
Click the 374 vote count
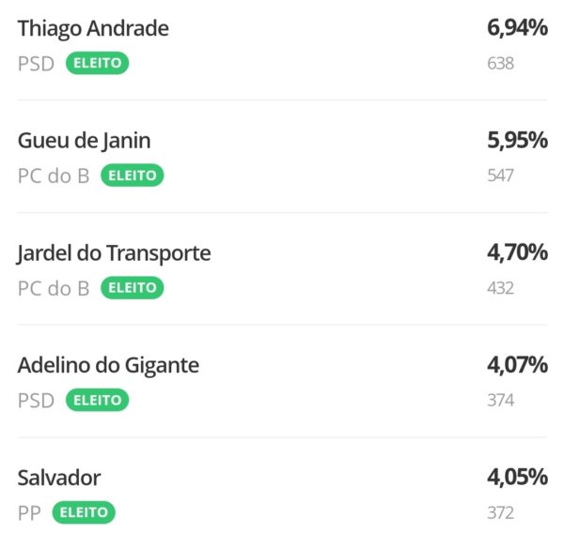(501, 400)
